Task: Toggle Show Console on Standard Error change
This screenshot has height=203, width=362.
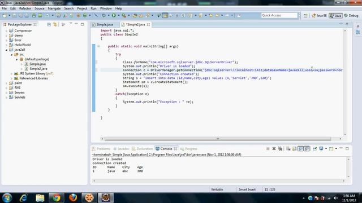Action: [307, 149]
